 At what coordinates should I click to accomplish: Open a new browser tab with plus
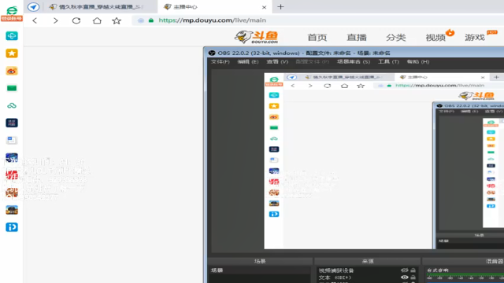[280, 7]
